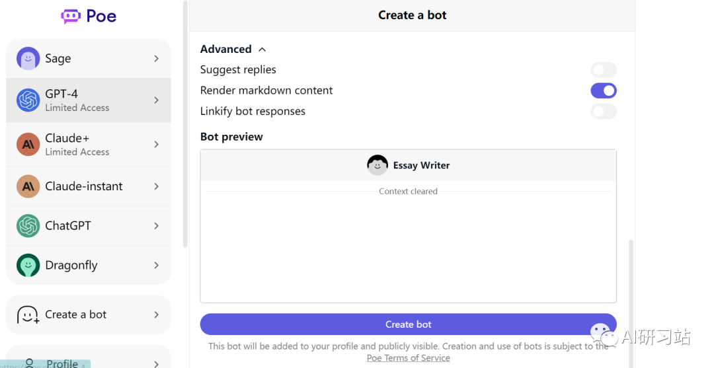The width and height of the screenshot is (714, 368).
Task: Click the chevron on Create a bot row
Action: coord(156,314)
